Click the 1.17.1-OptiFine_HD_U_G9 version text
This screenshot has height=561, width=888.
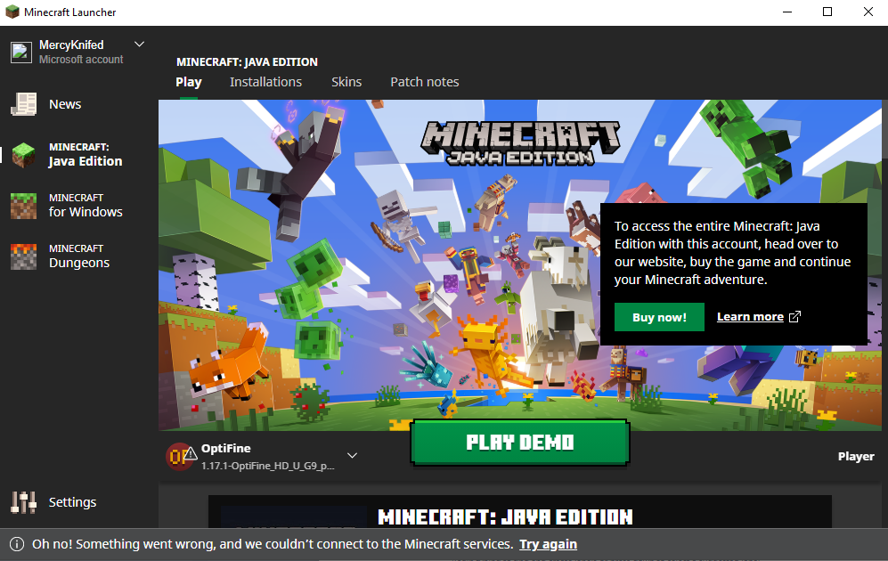click(268, 466)
